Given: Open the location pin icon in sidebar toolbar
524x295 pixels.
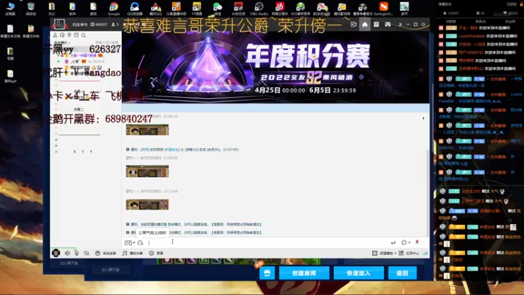Looking at the screenshot, I should tap(69, 35).
